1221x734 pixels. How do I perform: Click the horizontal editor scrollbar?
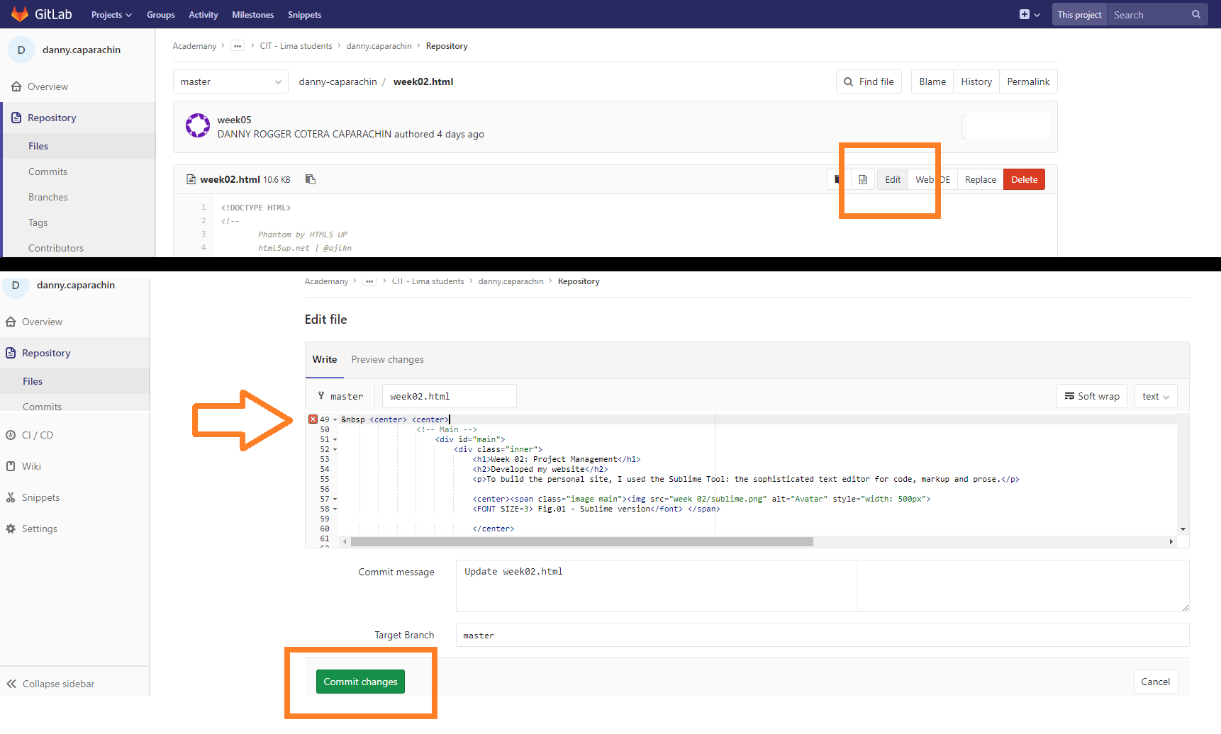[582, 541]
